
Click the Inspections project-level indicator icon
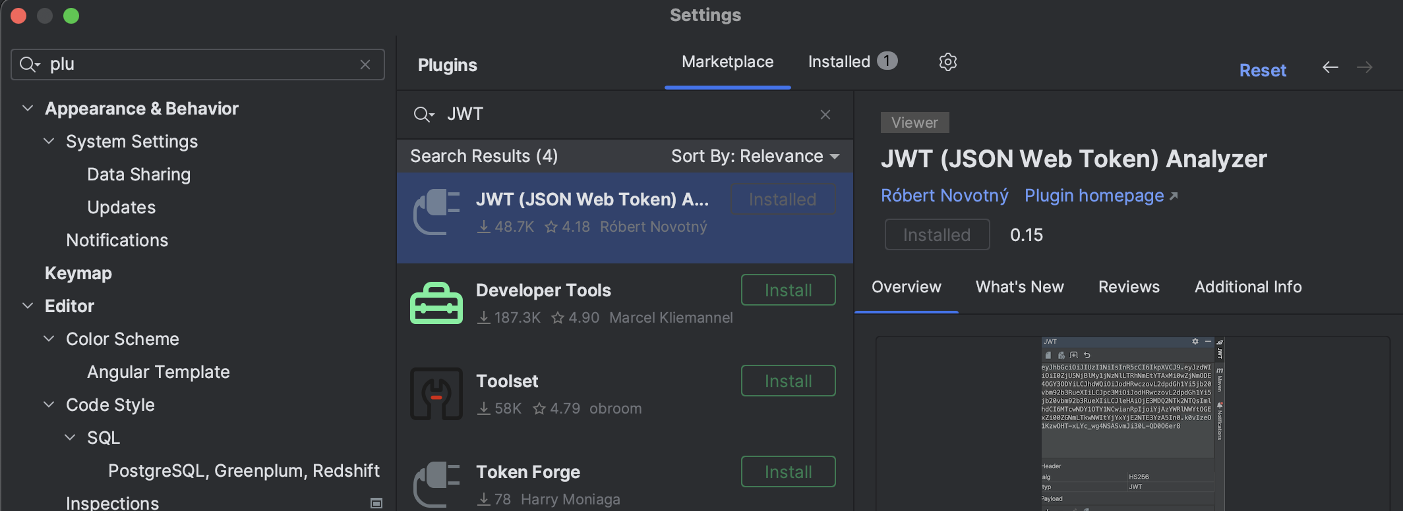click(x=376, y=503)
